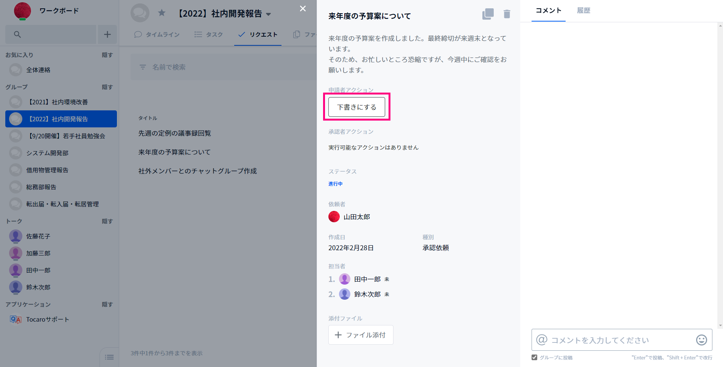Click the group chat icon beside the title
723x367 pixels.
pyautogui.click(x=140, y=13)
